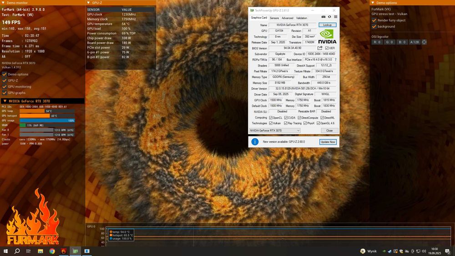
Task: Switch to FurMark taskbar icon
Action: pyautogui.click(x=64, y=251)
